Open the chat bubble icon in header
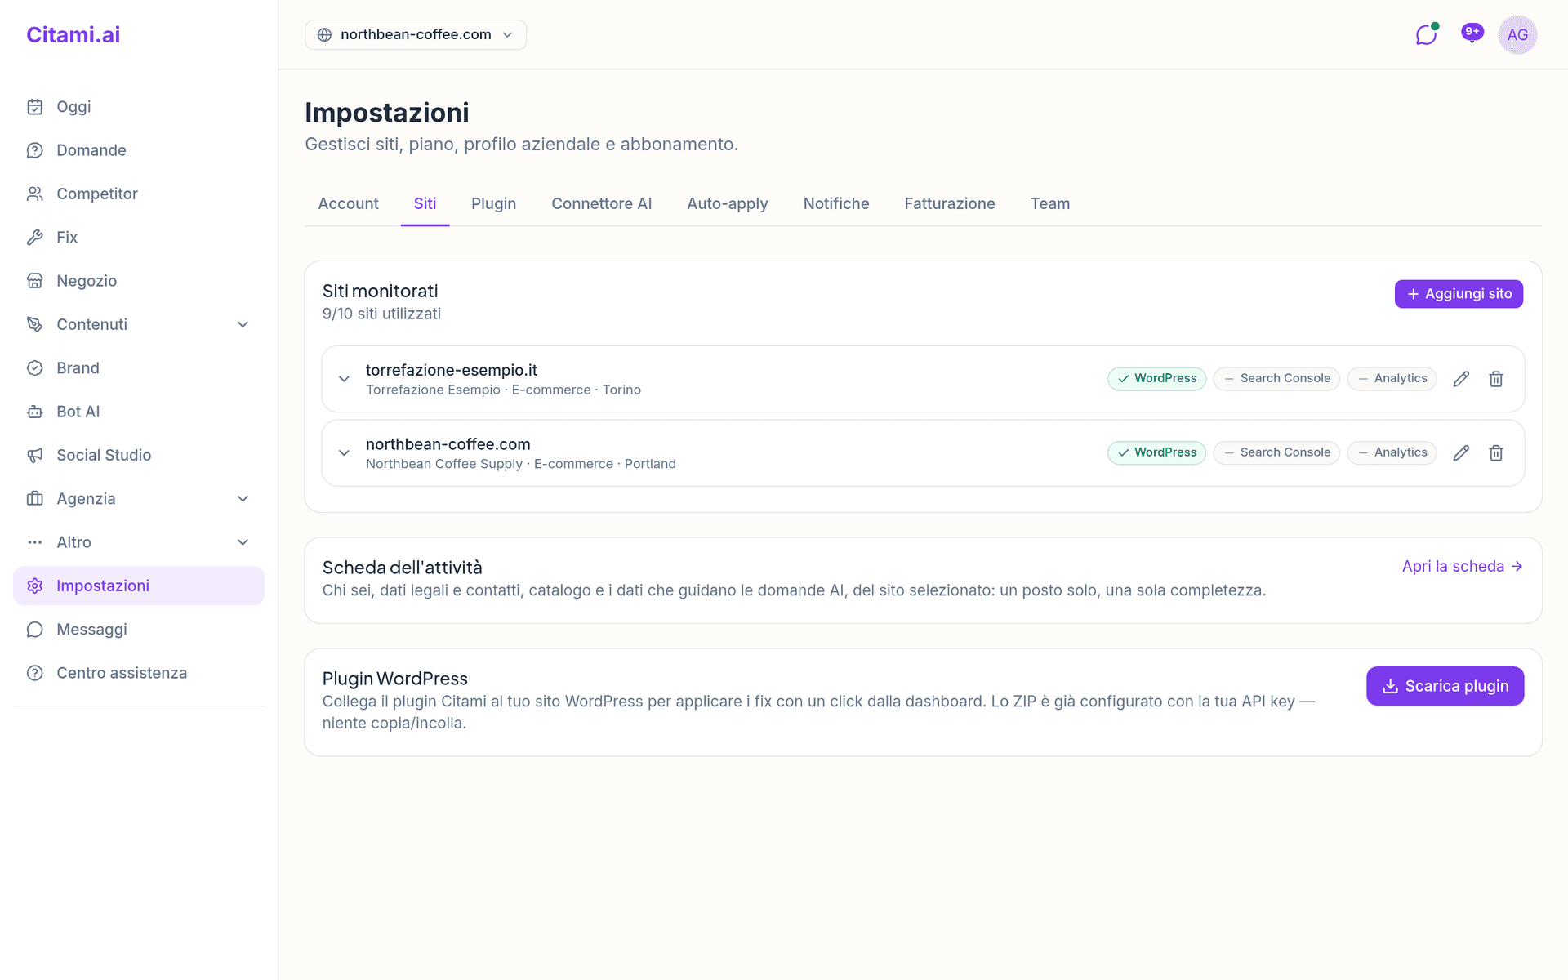This screenshot has height=980, width=1568. (x=1426, y=35)
